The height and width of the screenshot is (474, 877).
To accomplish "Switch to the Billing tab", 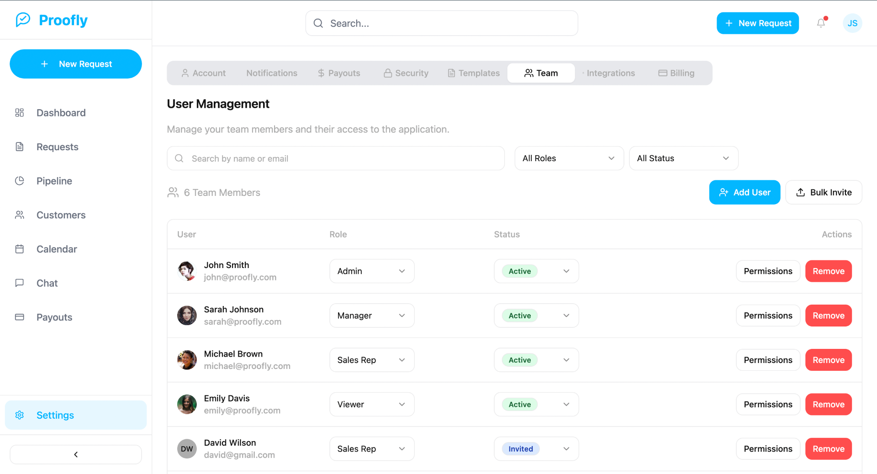I will pyautogui.click(x=676, y=73).
